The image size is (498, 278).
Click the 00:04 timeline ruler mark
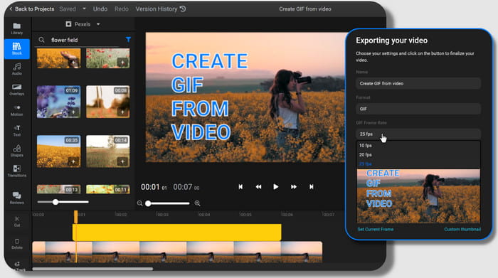(x=203, y=215)
